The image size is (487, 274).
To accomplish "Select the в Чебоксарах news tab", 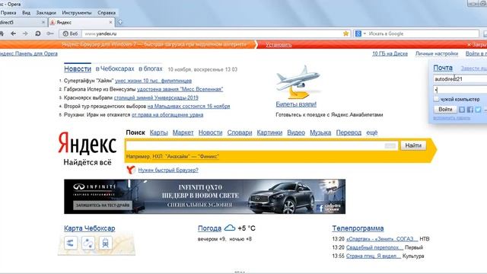I will (x=115, y=68).
